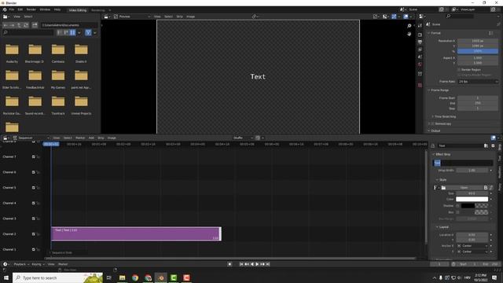This screenshot has height=283, width=503.
Task: Collapse the Layout subpanel
Action: pos(437,227)
